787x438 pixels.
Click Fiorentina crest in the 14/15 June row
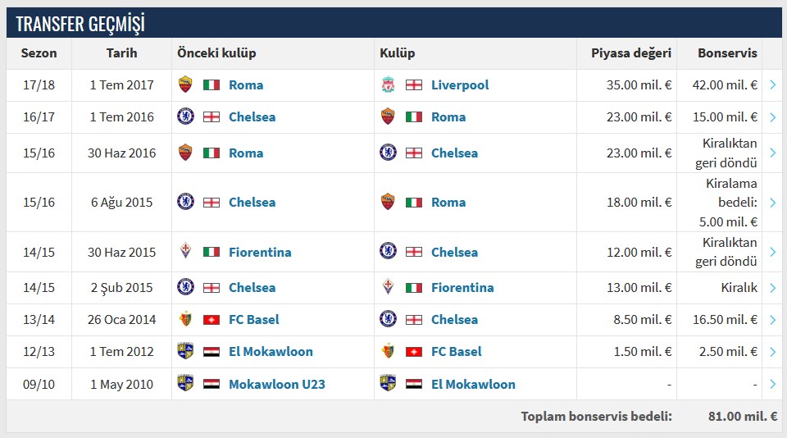click(185, 252)
